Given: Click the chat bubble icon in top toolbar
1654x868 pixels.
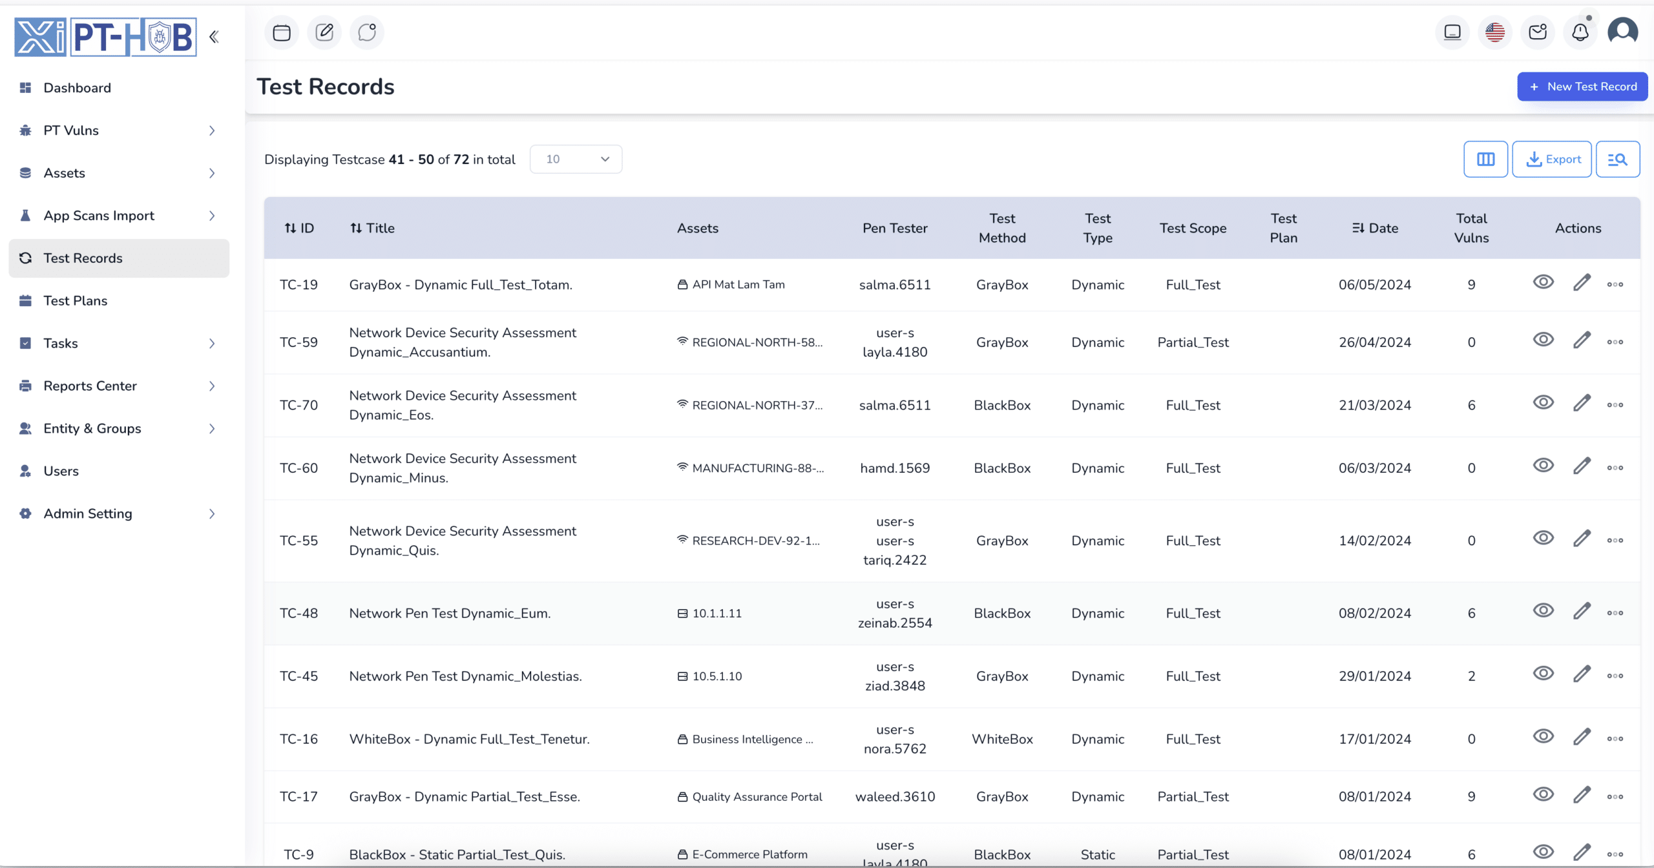Looking at the screenshot, I should (367, 32).
